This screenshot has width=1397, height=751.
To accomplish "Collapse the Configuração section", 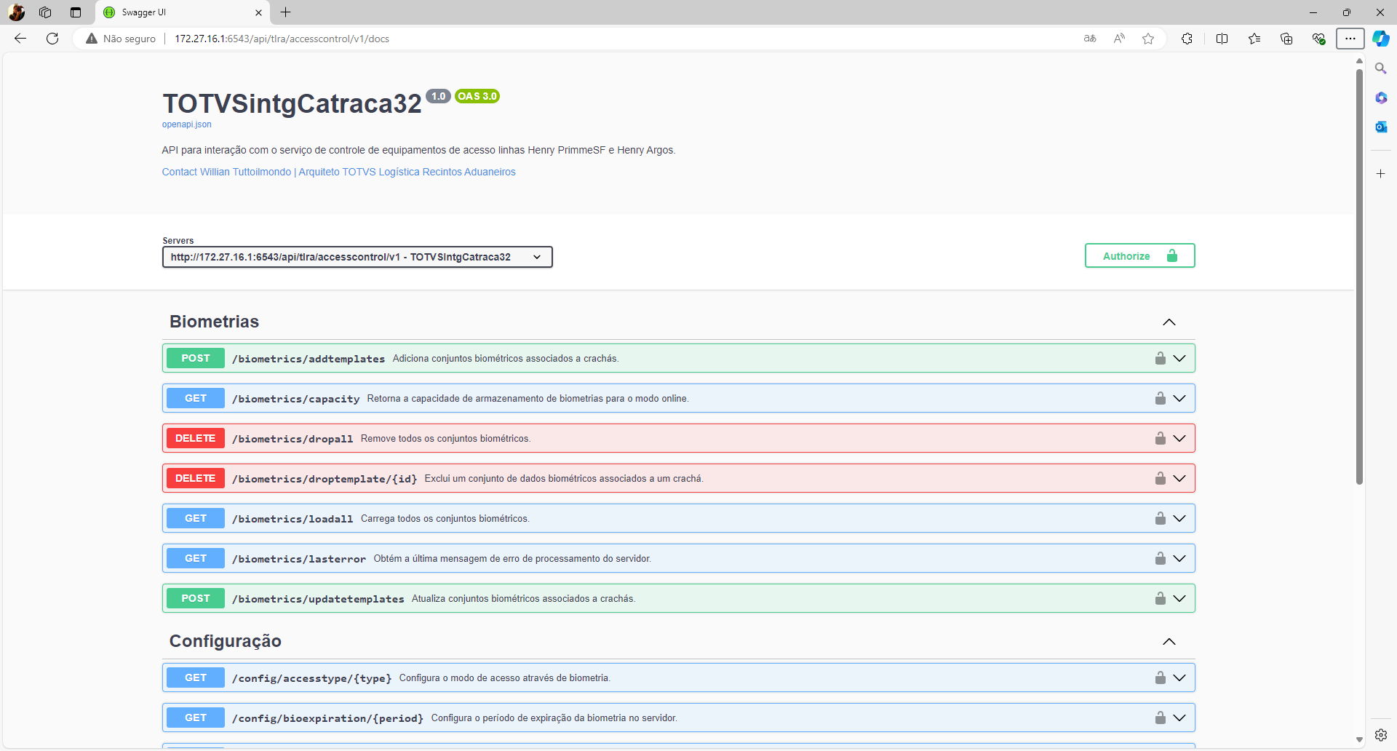I will click(1169, 641).
